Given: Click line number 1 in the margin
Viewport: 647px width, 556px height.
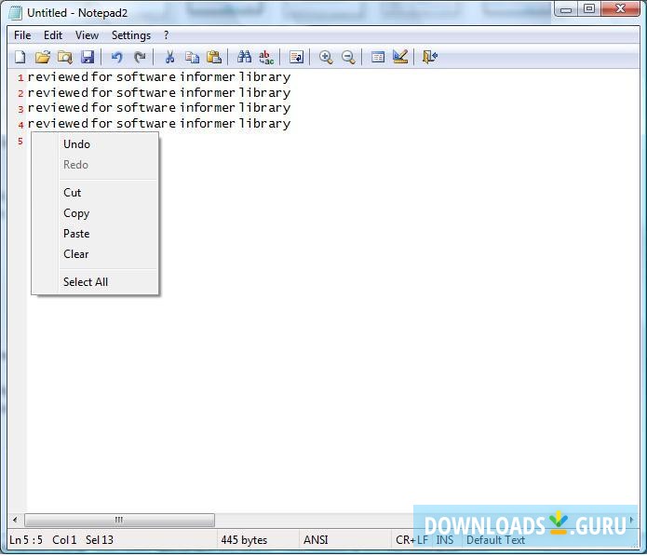Looking at the screenshot, I should tap(20, 77).
